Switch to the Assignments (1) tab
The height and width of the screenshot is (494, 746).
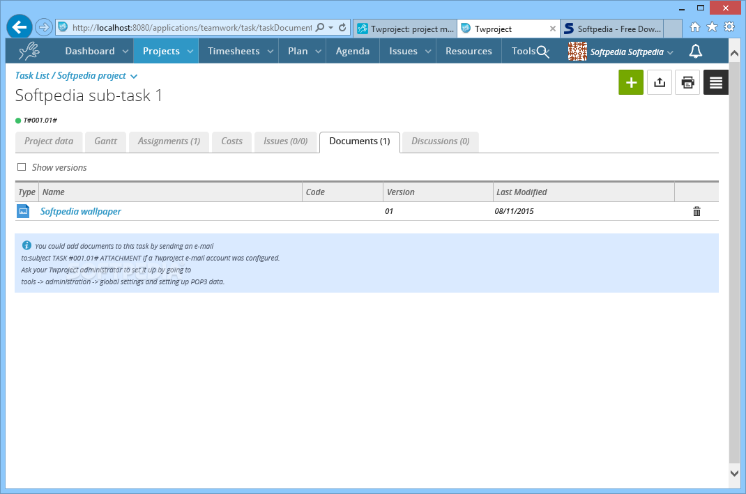169,141
